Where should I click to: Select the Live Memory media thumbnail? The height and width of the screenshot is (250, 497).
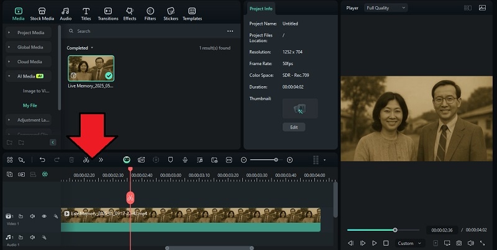point(91,68)
